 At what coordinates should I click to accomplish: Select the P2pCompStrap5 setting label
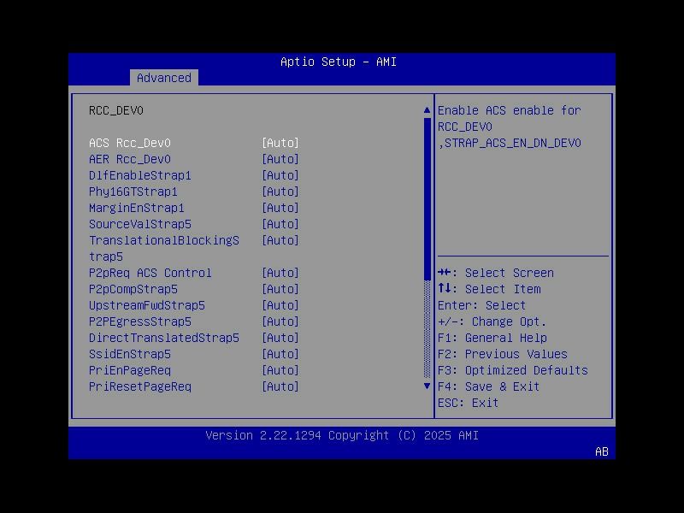tap(133, 289)
